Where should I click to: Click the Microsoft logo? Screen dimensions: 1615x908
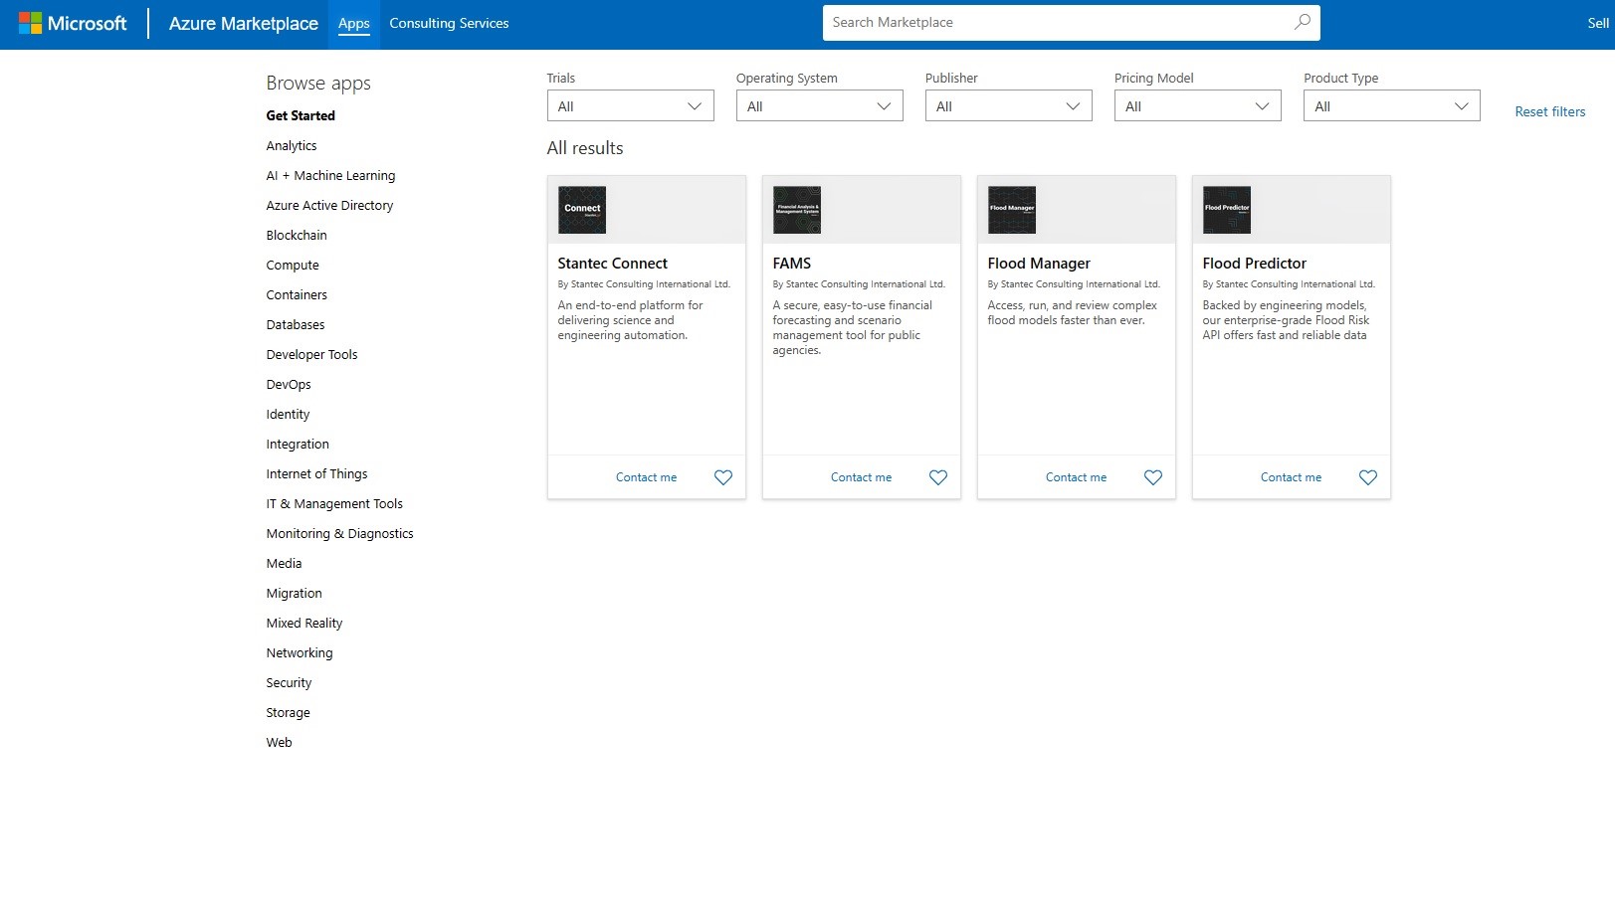pos(73,23)
